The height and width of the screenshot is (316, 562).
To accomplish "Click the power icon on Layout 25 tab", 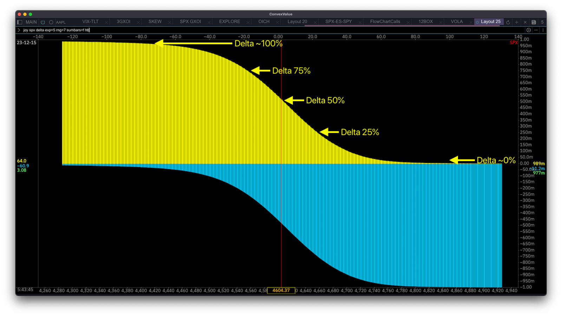I will (x=477, y=22).
